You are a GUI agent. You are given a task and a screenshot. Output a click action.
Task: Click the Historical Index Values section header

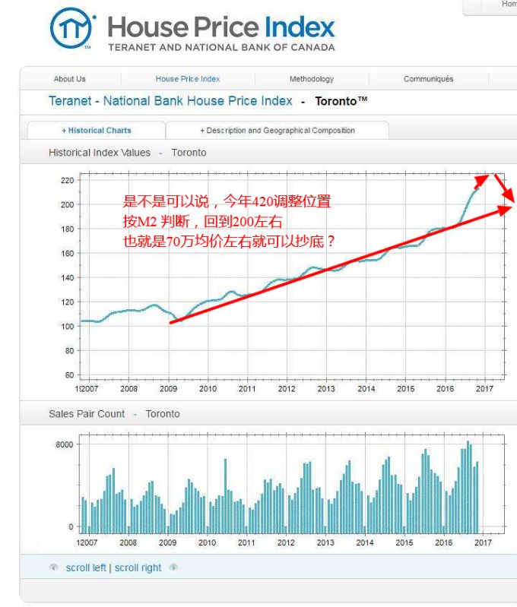(128, 153)
